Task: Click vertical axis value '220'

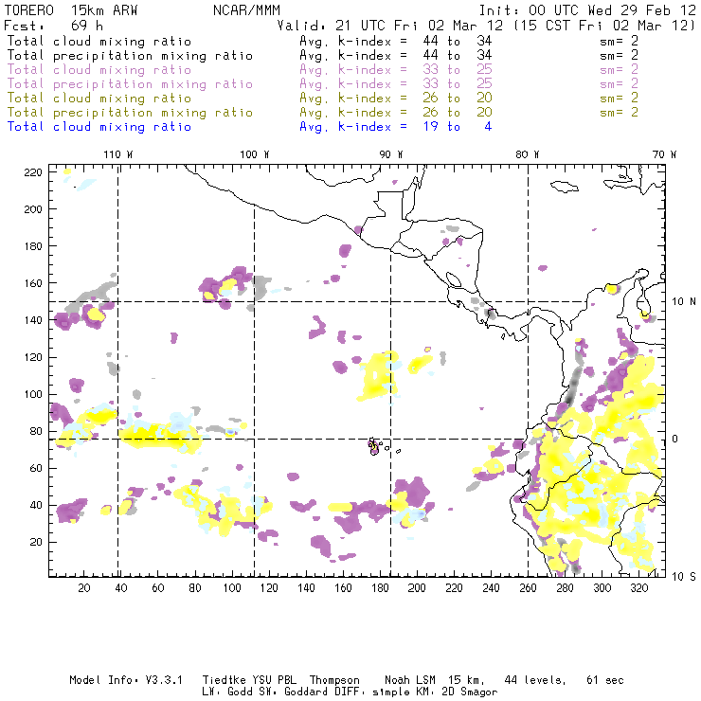Action: [33, 172]
